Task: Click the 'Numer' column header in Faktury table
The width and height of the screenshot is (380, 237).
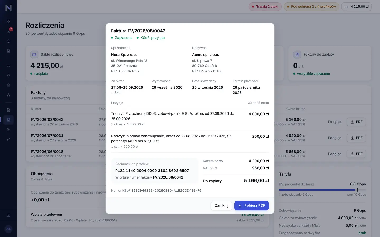Action: point(36,109)
